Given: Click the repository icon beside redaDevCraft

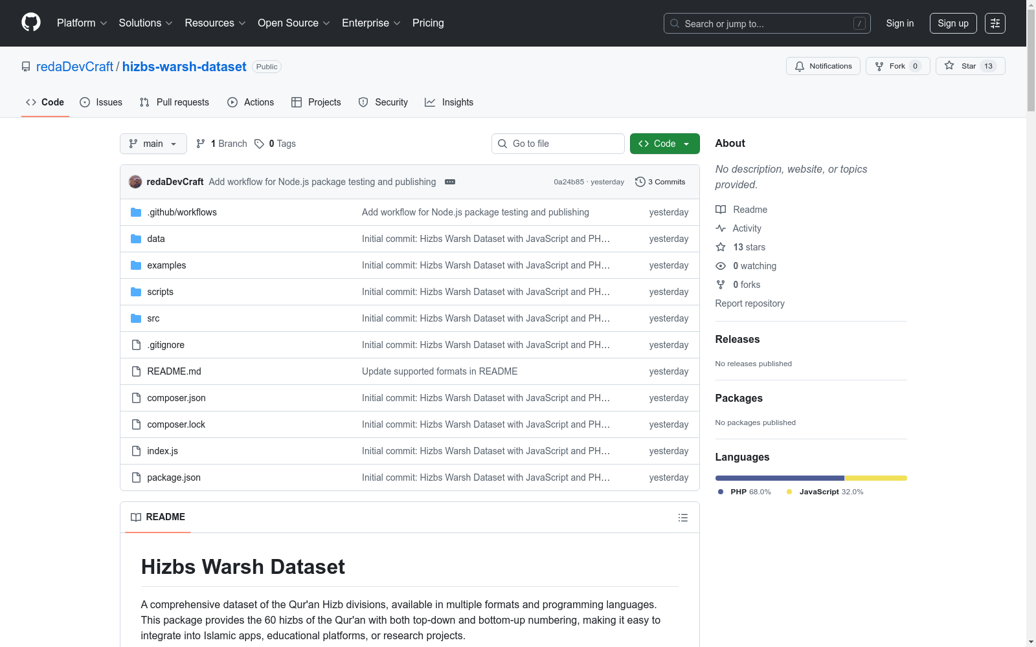Looking at the screenshot, I should point(26,67).
